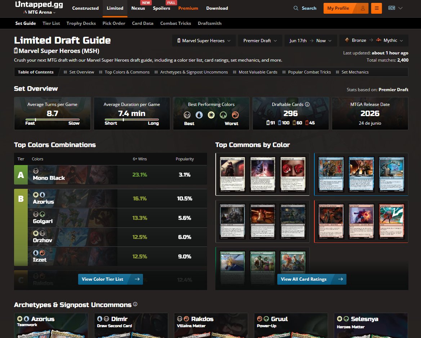The image size is (421, 338).
Task: Click the rare rarity count icon 60
Action: pos(294,123)
